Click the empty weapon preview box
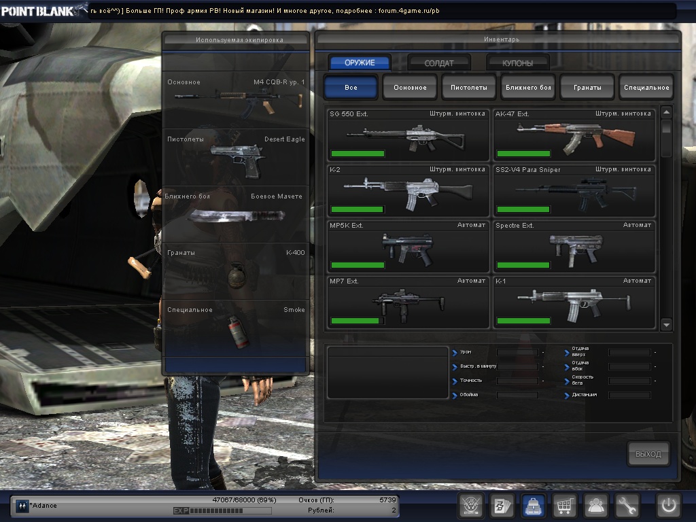Viewport: 696px width, 522px height. pyautogui.click(x=387, y=373)
